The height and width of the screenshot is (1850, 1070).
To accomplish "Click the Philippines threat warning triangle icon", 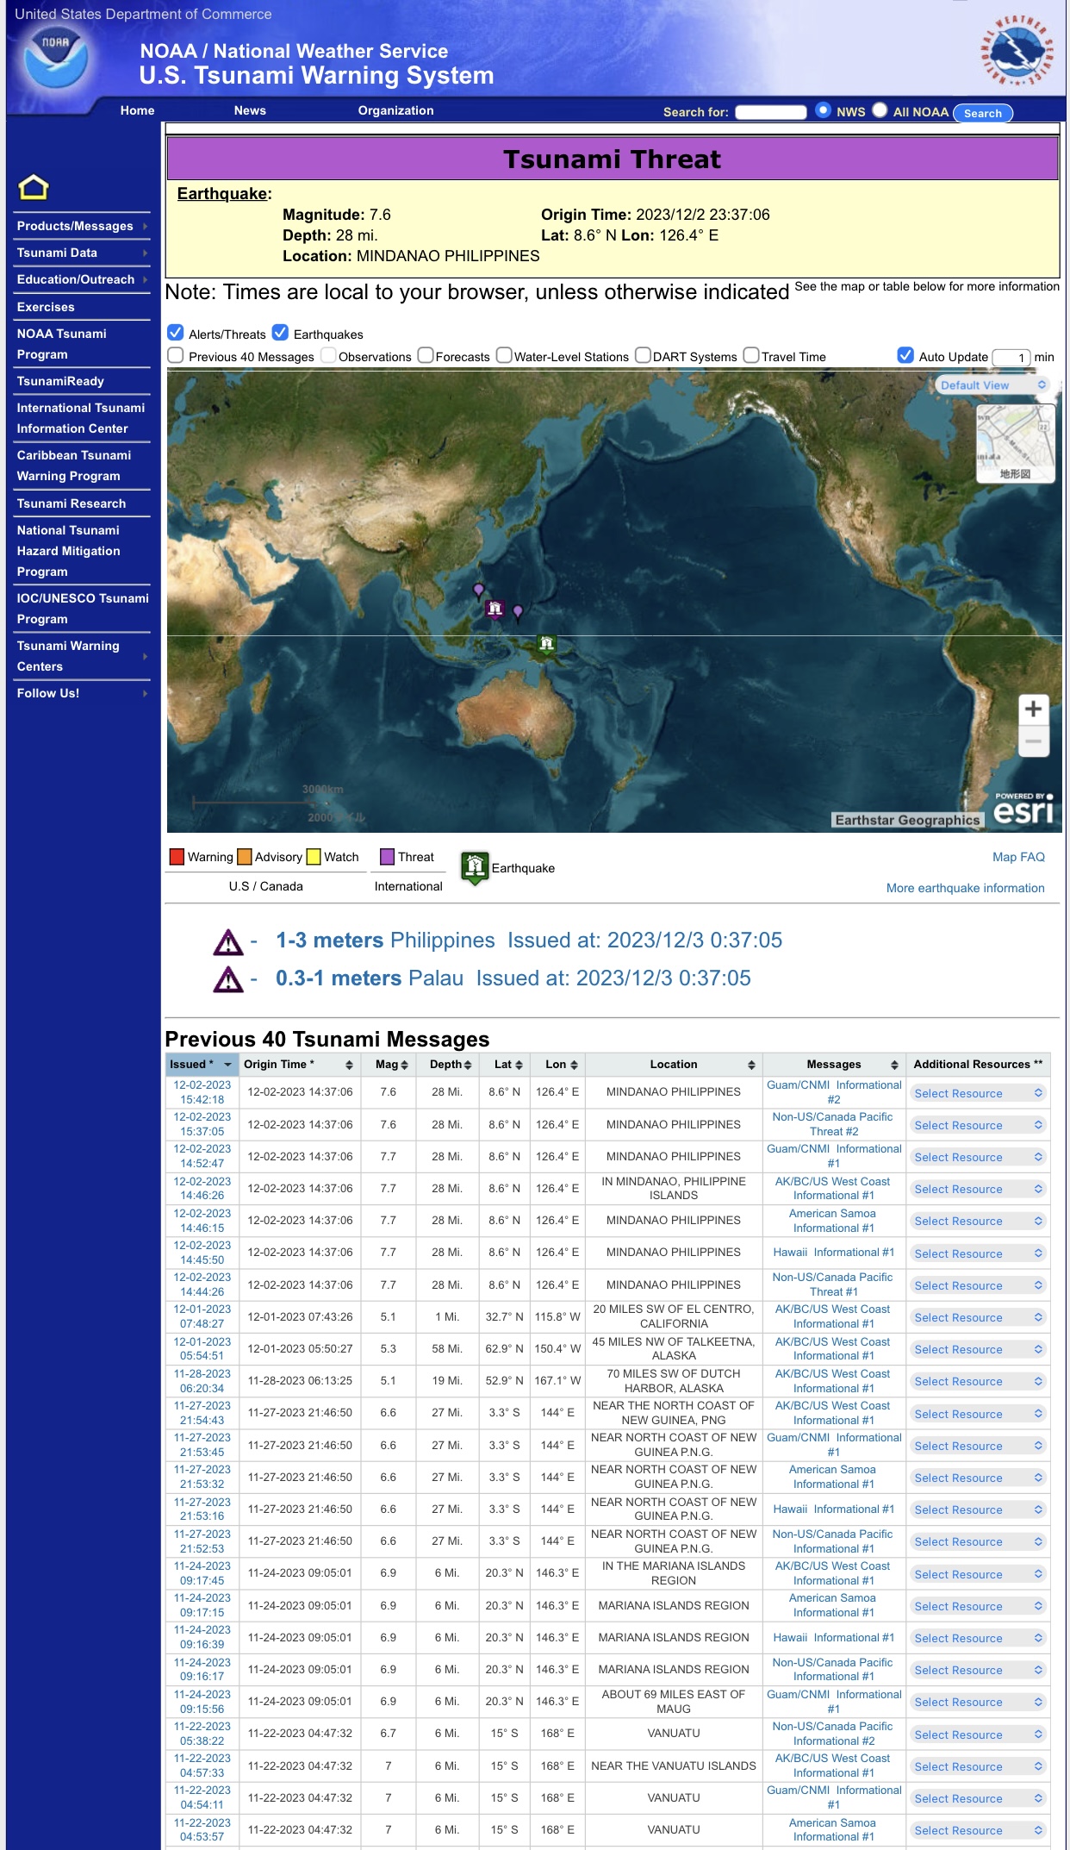I will [x=228, y=941].
